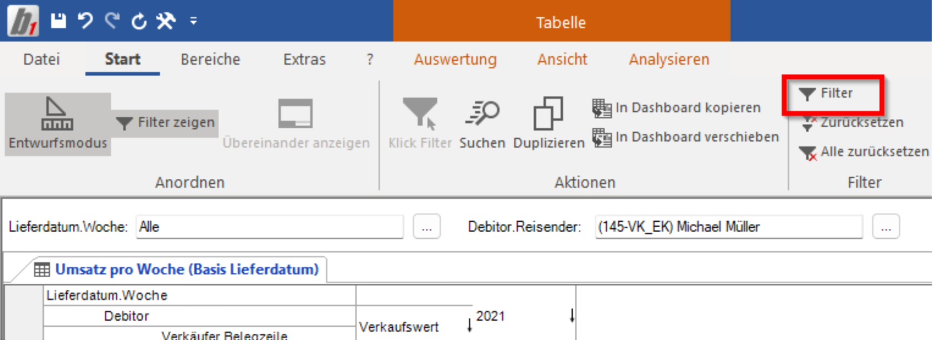Open the Extras ribbon tab
Screen dimensions: 935x345
(x=304, y=59)
